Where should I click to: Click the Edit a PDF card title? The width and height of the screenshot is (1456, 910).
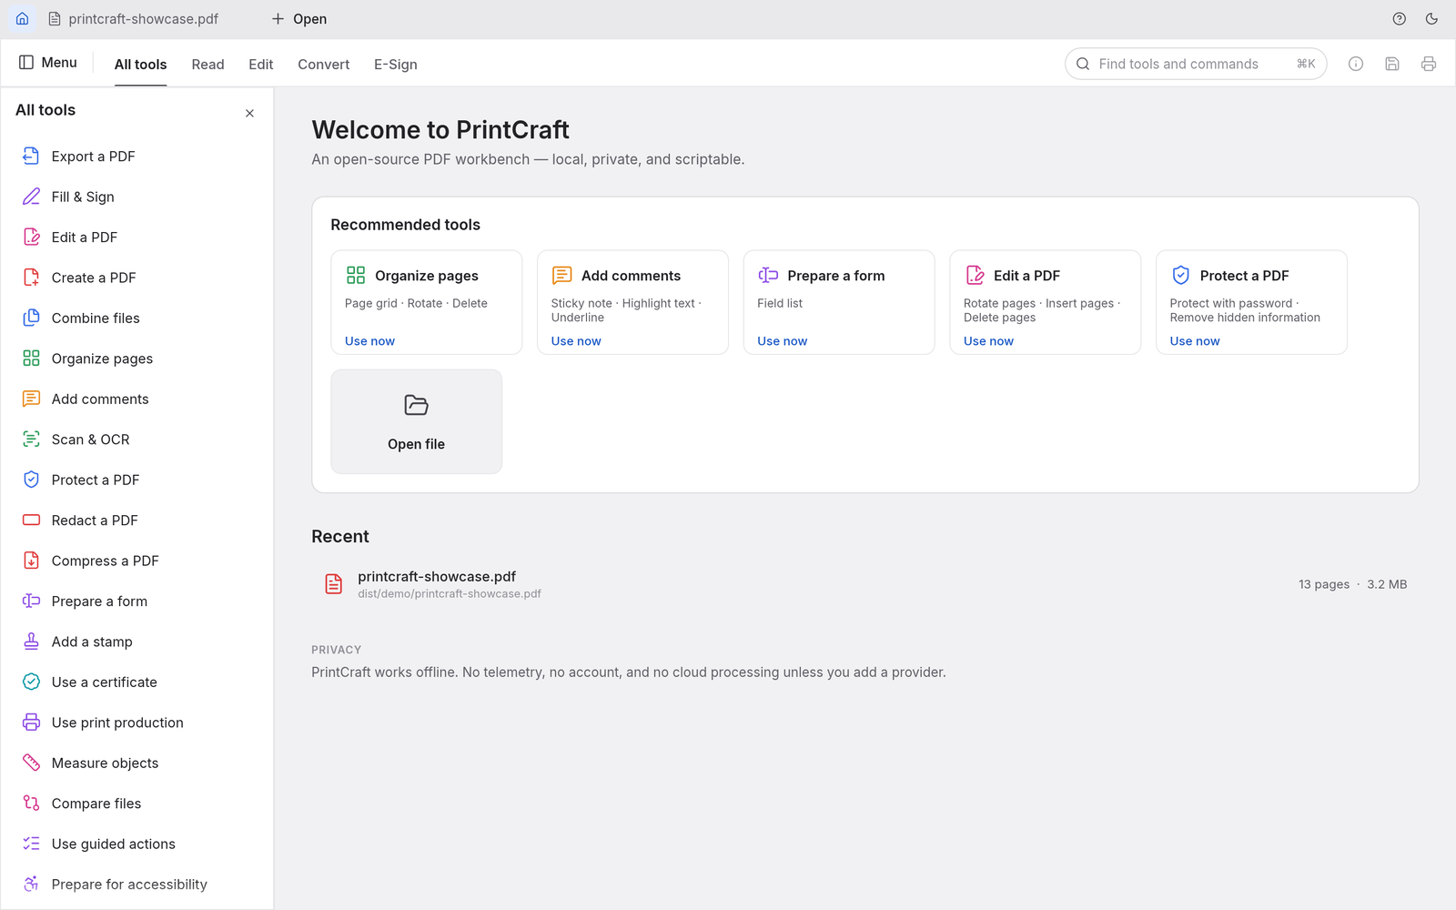point(1026,276)
